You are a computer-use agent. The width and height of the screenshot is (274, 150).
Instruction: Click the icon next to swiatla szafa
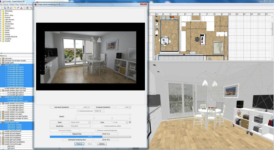point(3,63)
